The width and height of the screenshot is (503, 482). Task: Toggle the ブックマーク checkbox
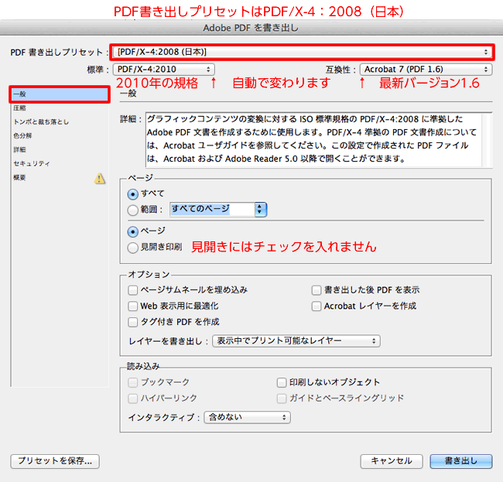[x=133, y=382]
